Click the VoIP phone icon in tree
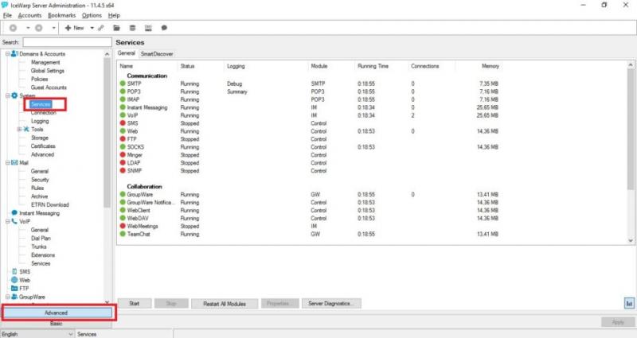The image size is (637, 338). 14,221
